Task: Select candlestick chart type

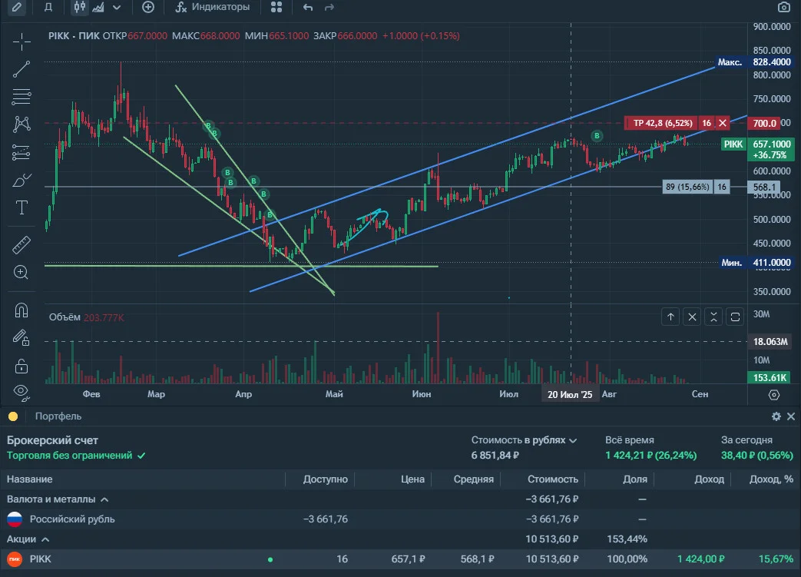Action: [x=80, y=7]
